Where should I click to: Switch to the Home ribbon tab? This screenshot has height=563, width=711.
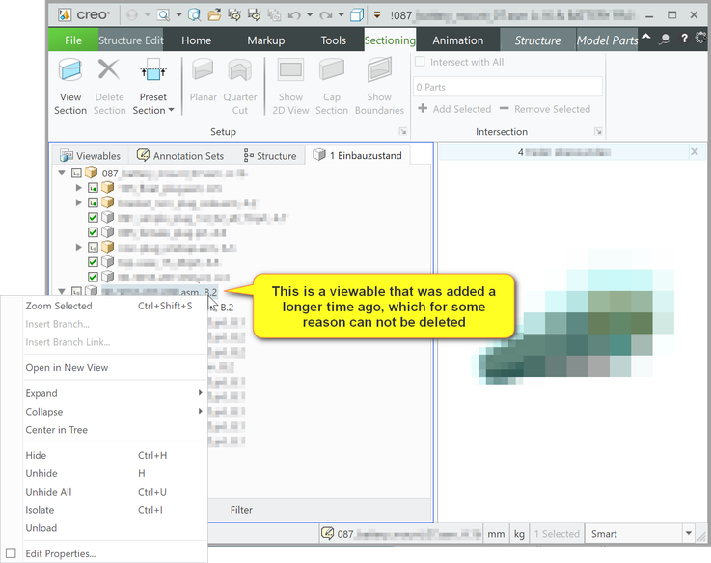tap(197, 40)
